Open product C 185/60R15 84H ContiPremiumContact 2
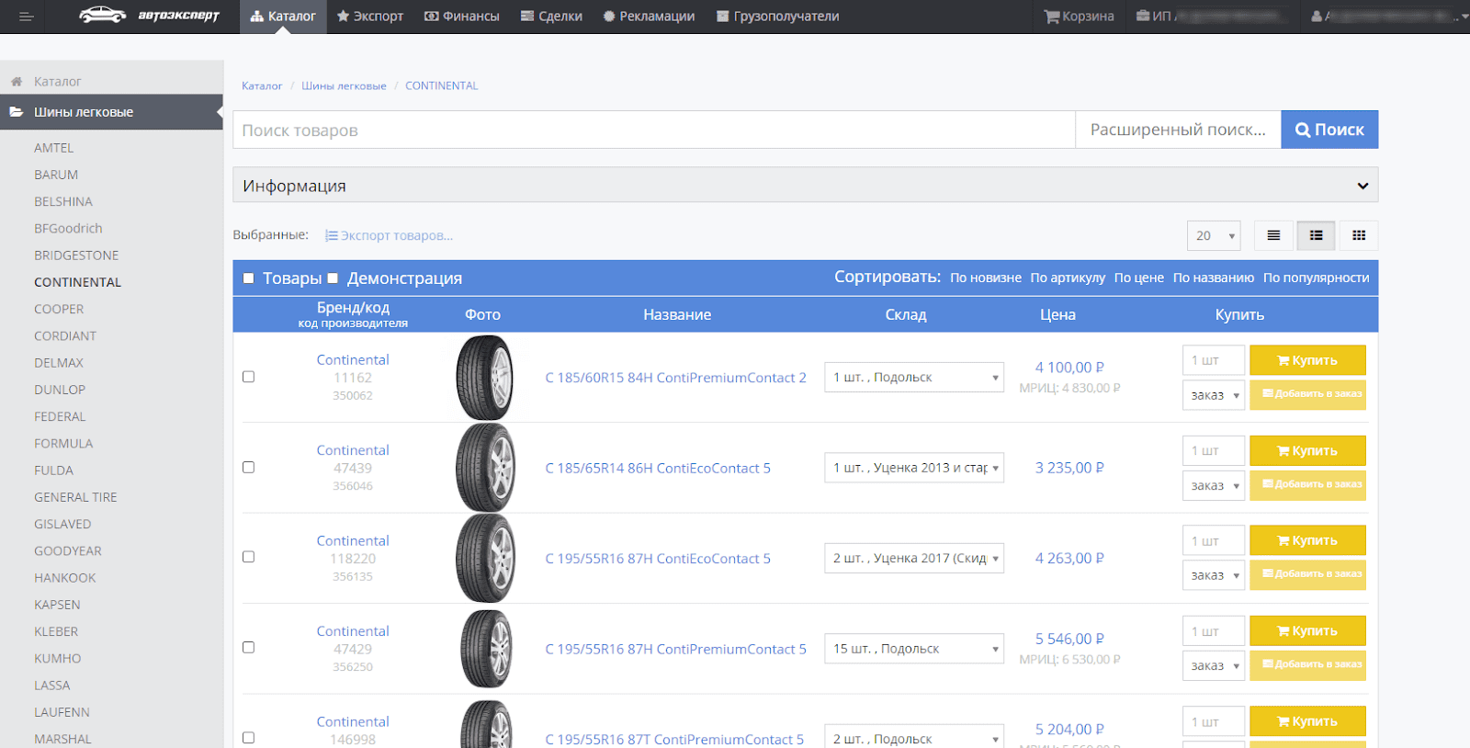Viewport: 1470px width, 748px height. click(675, 378)
